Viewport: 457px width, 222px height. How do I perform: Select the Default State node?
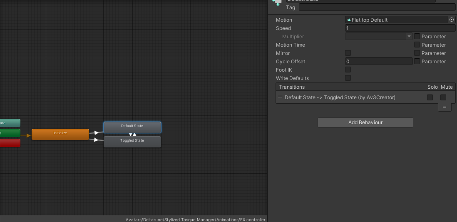pos(132,127)
